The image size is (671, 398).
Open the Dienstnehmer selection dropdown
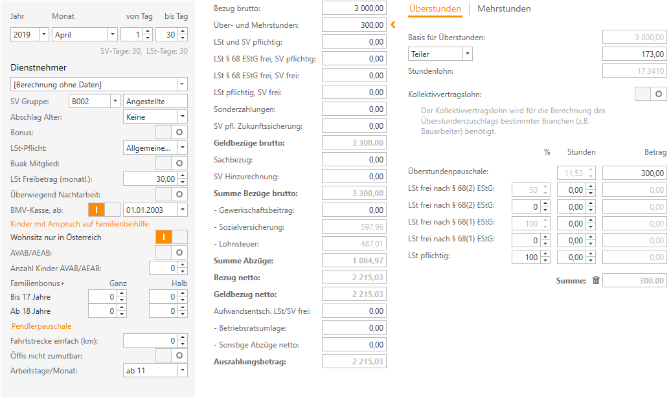click(x=182, y=84)
